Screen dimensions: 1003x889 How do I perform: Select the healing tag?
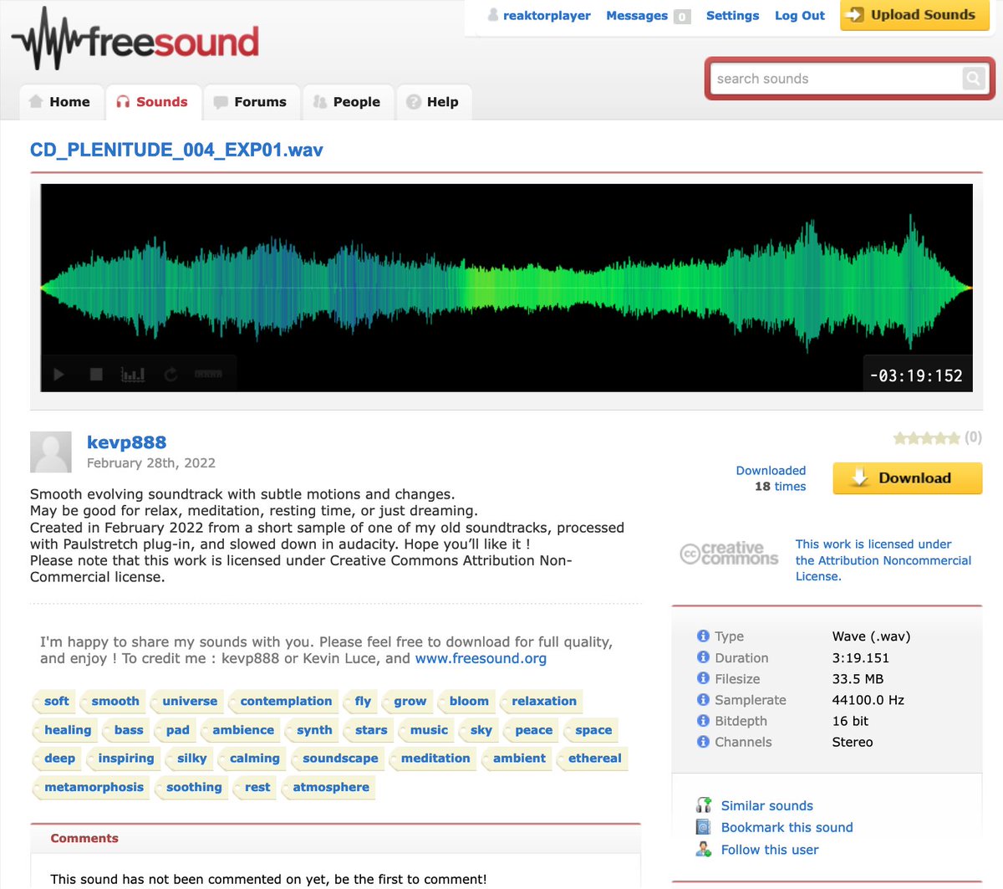pyautogui.click(x=65, y=730)
